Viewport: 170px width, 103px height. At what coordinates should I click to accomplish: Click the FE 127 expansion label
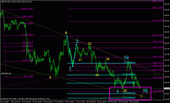[129, 82]
